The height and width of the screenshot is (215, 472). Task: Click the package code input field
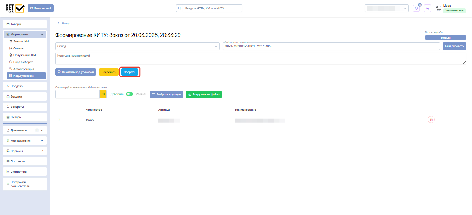[x=331, y=46]
